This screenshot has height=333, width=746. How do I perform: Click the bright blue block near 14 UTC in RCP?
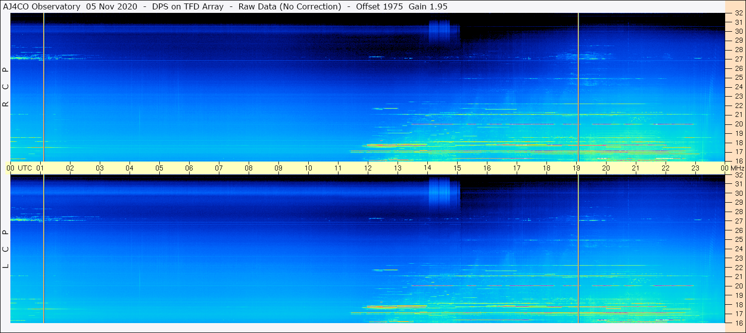440,31
